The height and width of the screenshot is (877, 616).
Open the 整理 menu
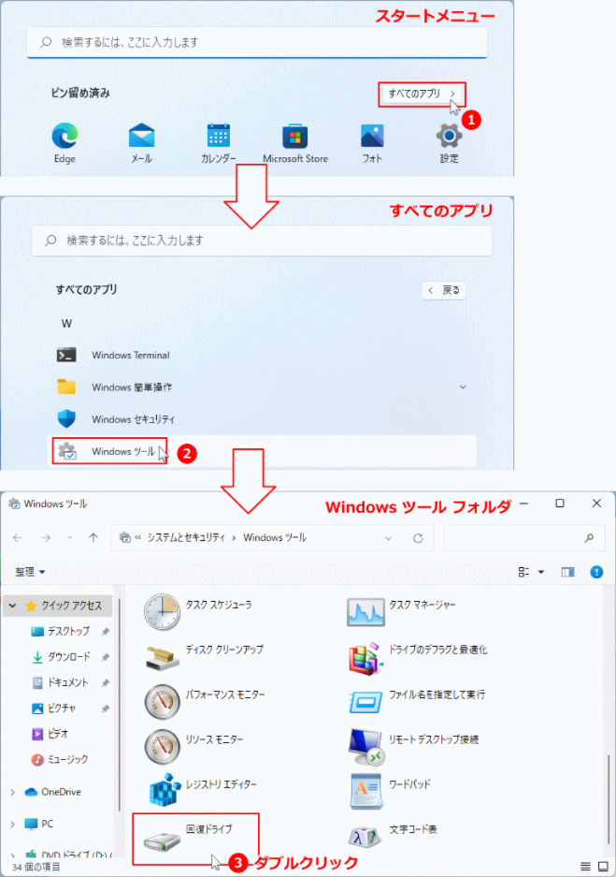30,572
